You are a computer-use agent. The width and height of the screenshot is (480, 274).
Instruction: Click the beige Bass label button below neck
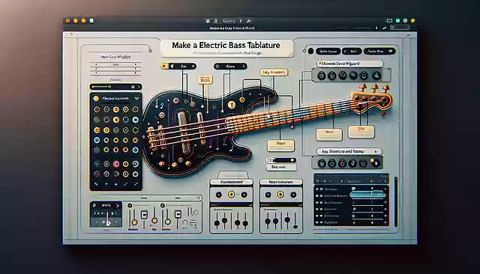click(x=280, y=145)
